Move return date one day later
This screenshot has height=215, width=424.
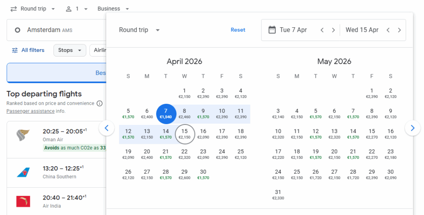coord(400,30)
